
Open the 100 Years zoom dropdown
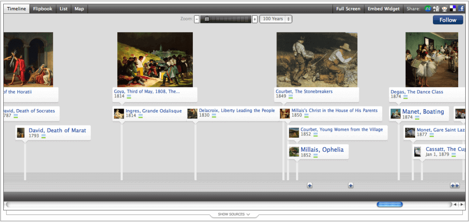point(275,19)
